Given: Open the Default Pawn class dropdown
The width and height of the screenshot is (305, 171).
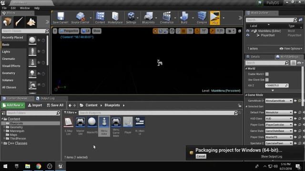Looking at the screenshot, I should point(279,113).
